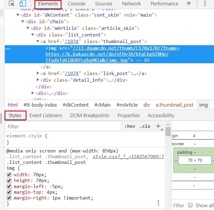This screenshot has height=210, width=214.
Task: Select the div breadcrumb item
Action: tap(147, 105)
